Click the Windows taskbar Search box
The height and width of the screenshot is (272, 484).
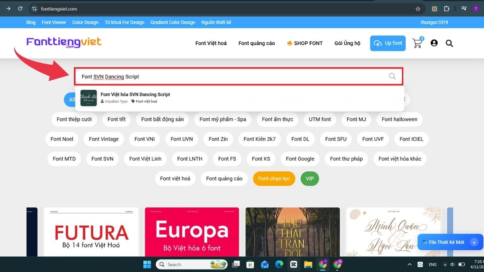(192, 264)
